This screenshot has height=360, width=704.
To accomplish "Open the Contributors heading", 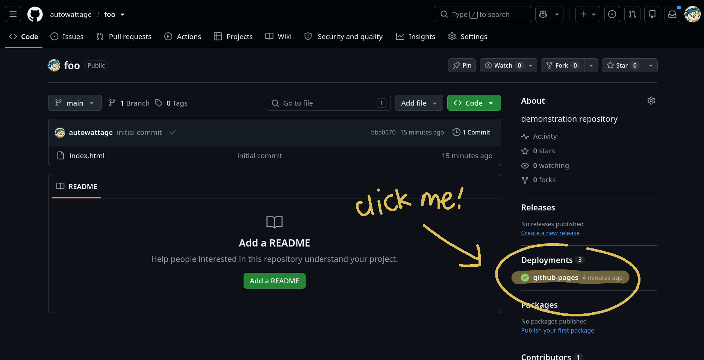I will (552, 357).
